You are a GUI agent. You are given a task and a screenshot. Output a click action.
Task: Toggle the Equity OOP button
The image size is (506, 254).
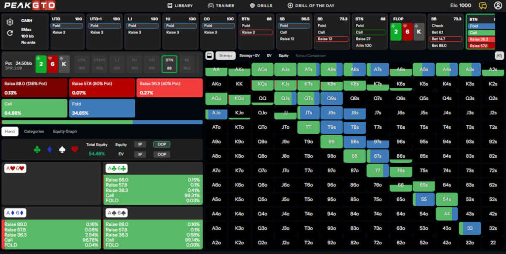click(x=161, y=145)
